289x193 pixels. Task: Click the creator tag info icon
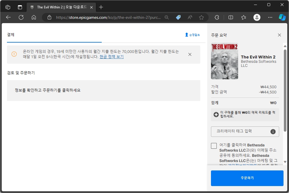pos(273,132)
